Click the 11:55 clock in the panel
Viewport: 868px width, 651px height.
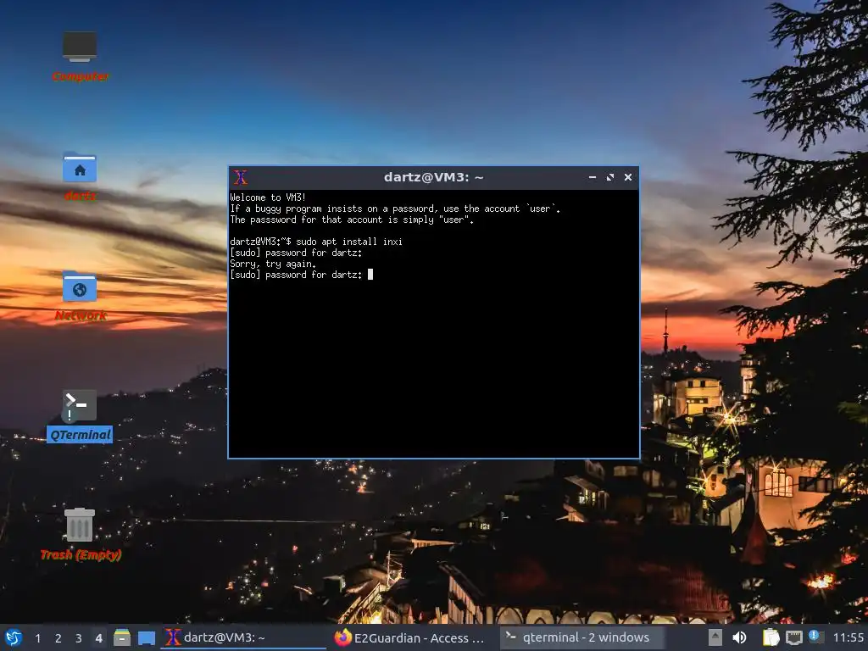848,637
